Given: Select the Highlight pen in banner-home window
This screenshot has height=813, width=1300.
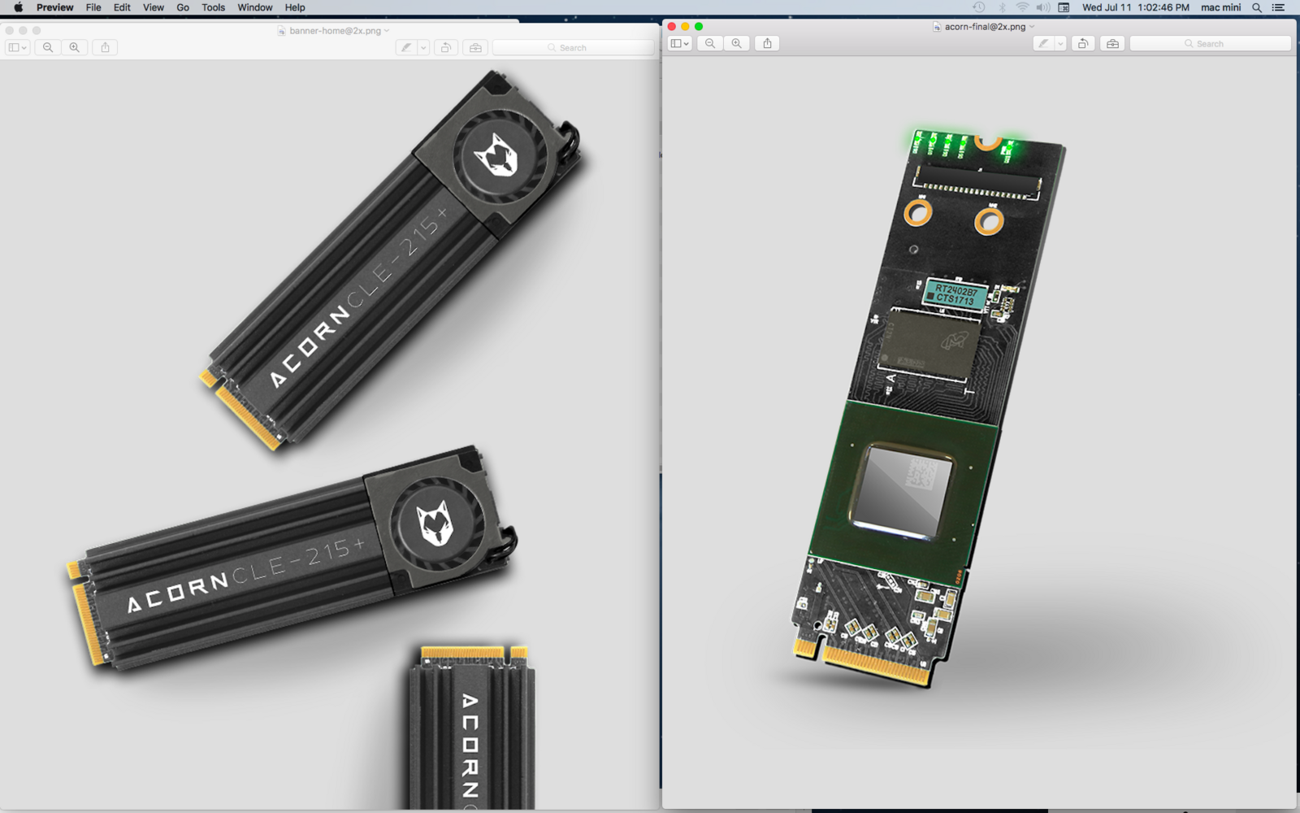Looking at the screenshot, I should pos(406,47).
